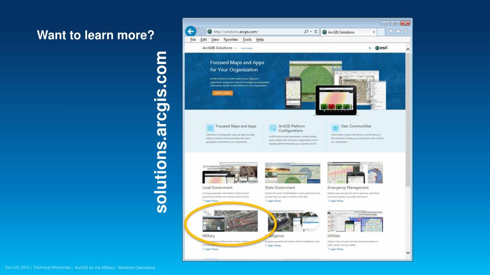
Task: Click the Local Government heading text
Action: tap(217, 187)
